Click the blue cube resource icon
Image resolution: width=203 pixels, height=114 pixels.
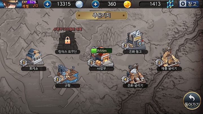tap(170, 4)
